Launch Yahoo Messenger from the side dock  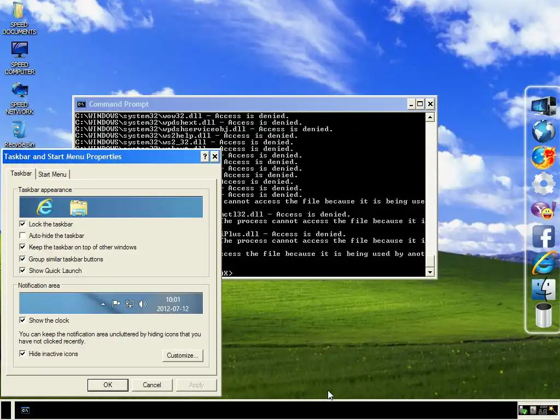(x=544, y=210)
